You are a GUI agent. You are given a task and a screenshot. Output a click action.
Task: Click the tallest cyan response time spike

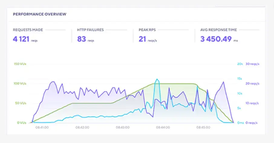(157, 79)
